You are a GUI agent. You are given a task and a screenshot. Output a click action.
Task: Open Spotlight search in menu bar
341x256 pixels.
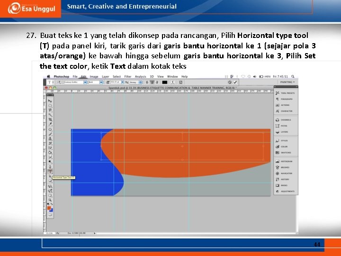click(x=293, y=76)
